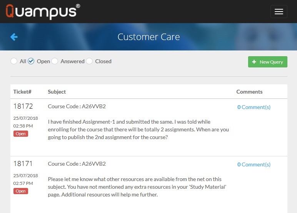Open the hamburger navigation menu
The height and width of the screenshot is (213, 297).
(x=279, y=12)
